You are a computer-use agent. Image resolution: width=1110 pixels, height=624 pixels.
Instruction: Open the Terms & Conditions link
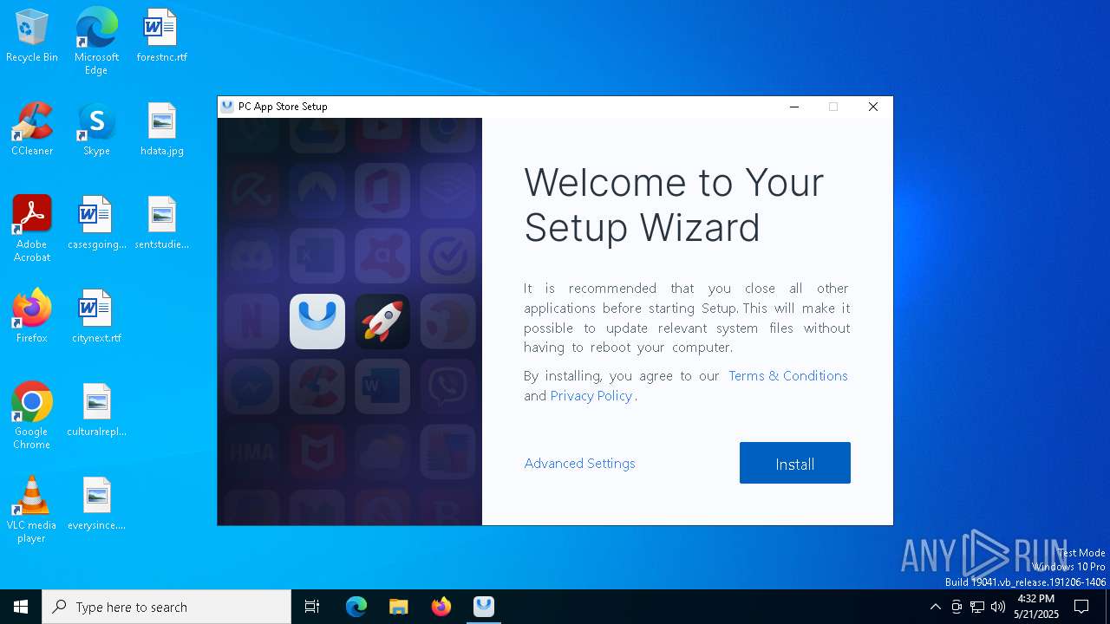787,375
